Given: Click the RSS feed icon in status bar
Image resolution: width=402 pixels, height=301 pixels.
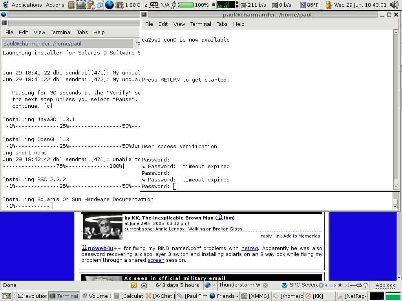Looking at the screenshot, I should pyautogui.click(x=134, y=285).
